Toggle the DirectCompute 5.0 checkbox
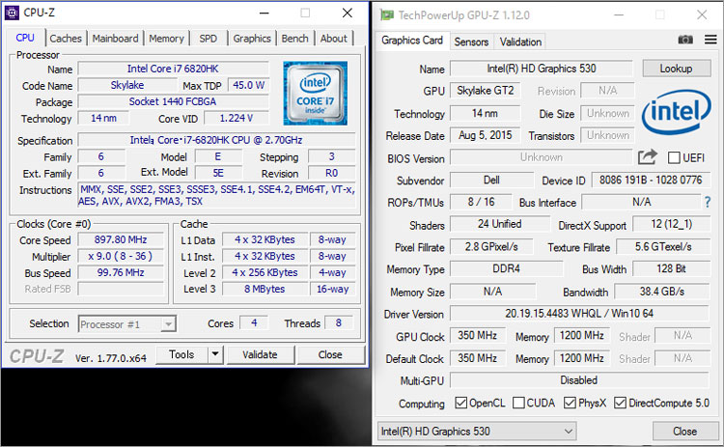The height and width of the screenshot is (447, 724). tap(620, 403)
